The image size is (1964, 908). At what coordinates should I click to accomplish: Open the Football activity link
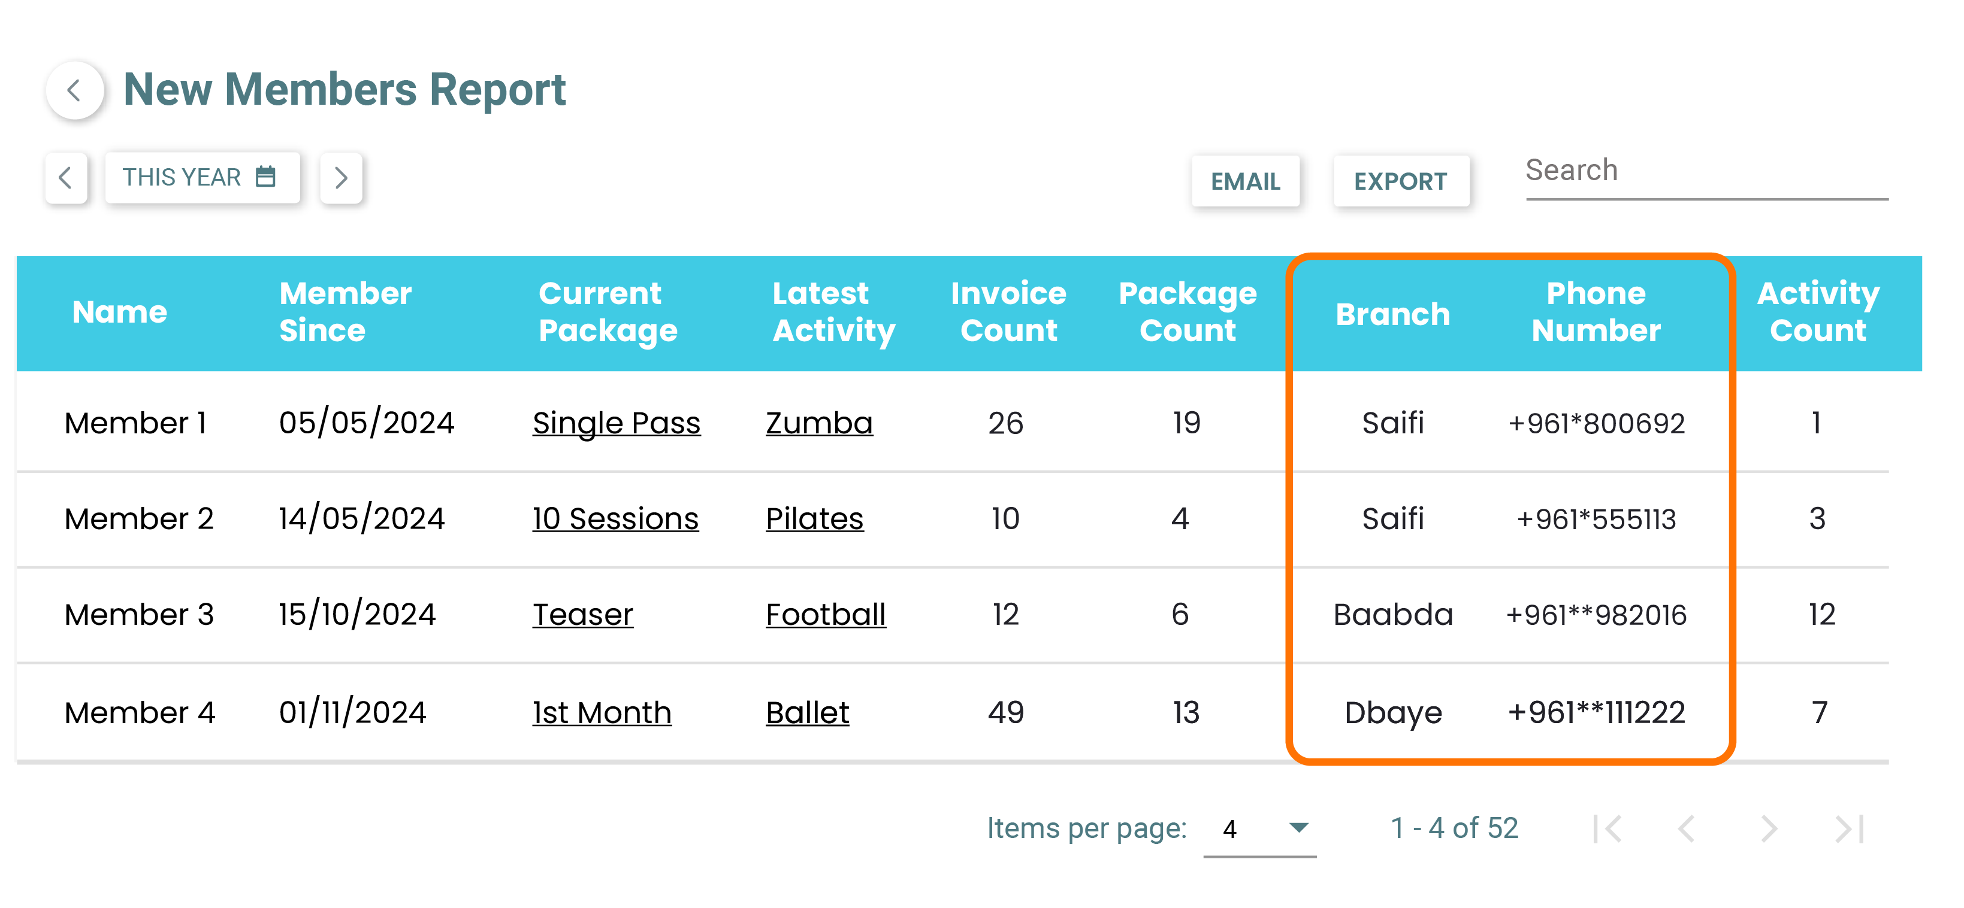(x=825, y=615)
